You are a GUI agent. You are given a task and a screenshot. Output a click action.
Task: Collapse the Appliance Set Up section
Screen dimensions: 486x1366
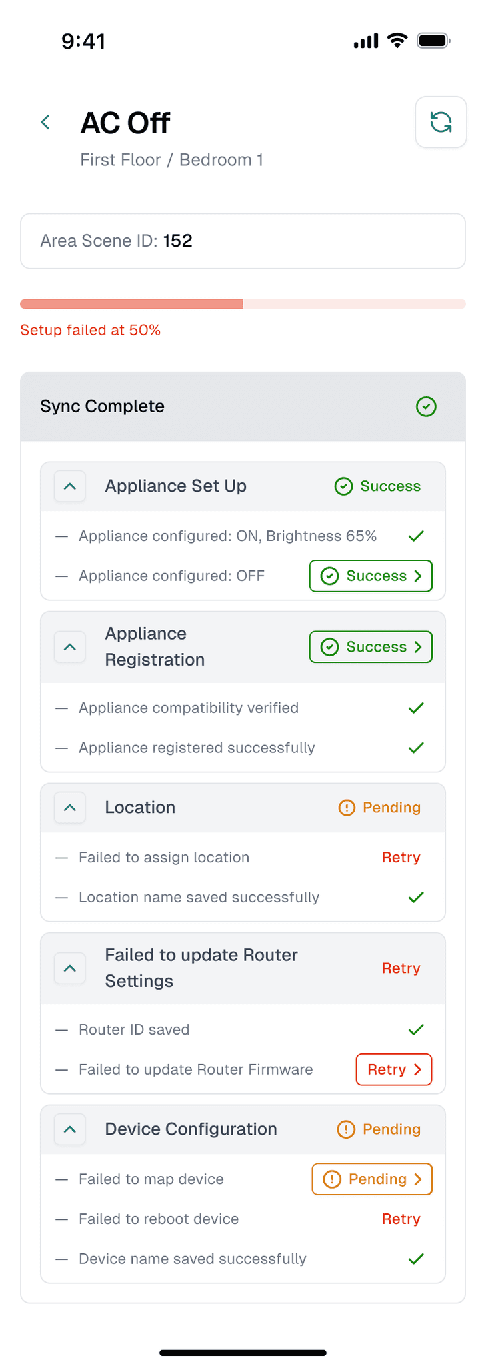tap(70, 486)
